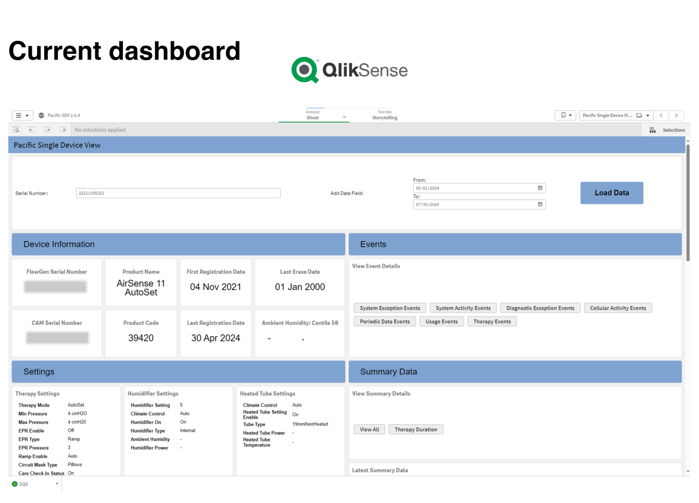Click No selections applied text

point(100,130)
